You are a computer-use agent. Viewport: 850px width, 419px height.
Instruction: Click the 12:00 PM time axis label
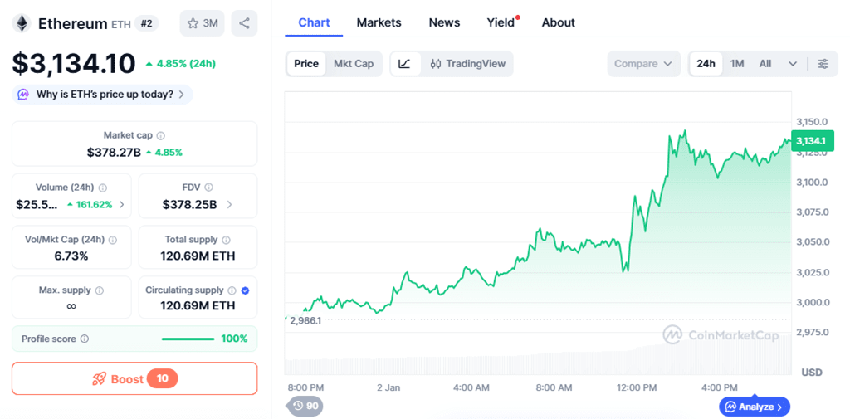pos(637,388)
